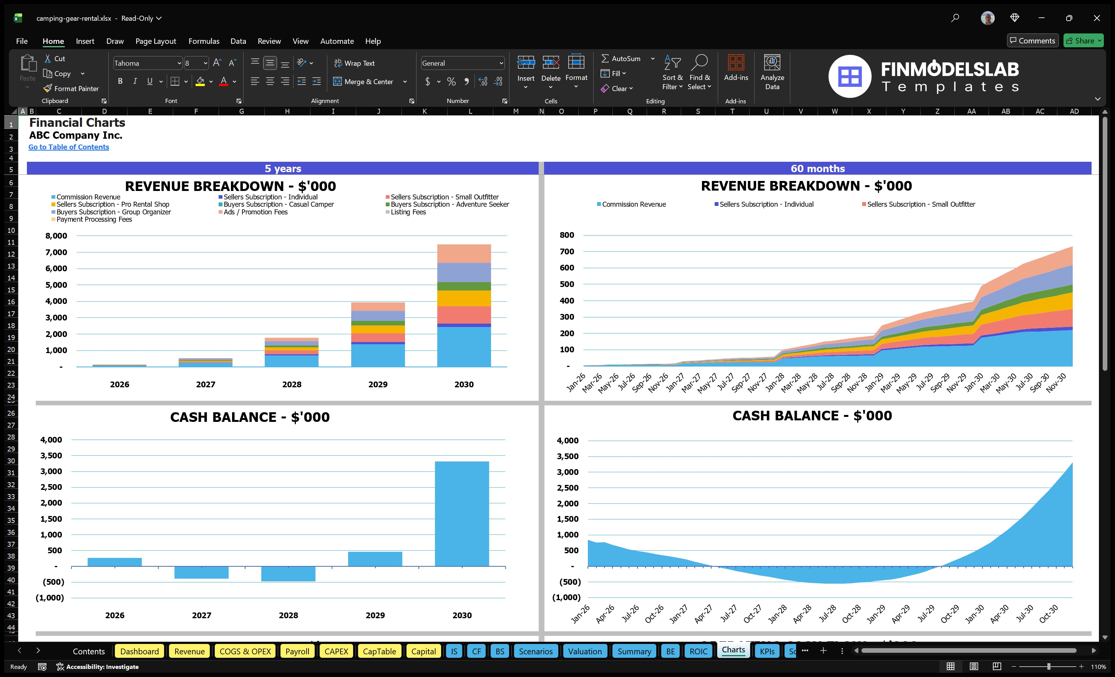Expand the fill color dropdown arrow
Screen dimensions: 1115x677
(211, 82)
